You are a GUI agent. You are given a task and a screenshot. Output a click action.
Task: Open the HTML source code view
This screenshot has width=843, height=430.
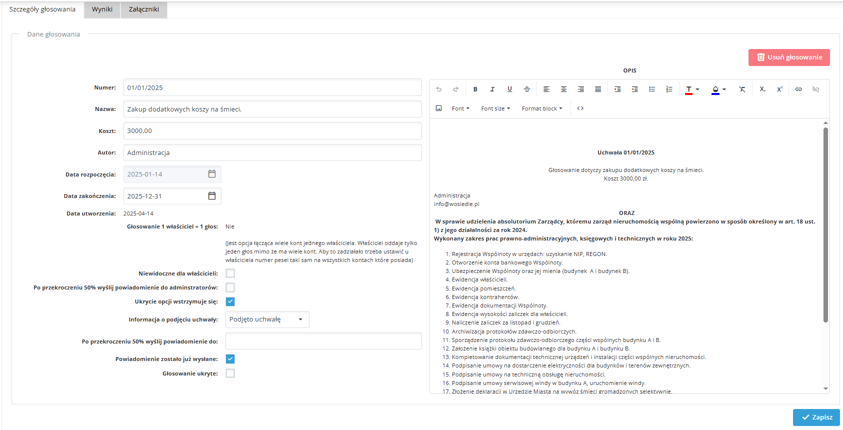(580, 108)
